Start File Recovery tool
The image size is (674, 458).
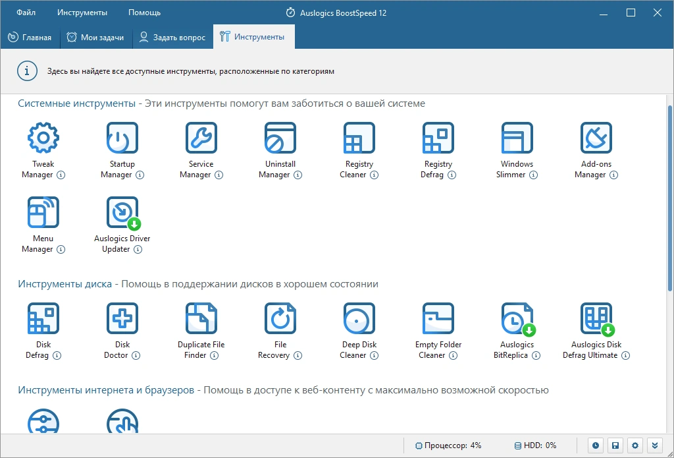tap(280, 318)
